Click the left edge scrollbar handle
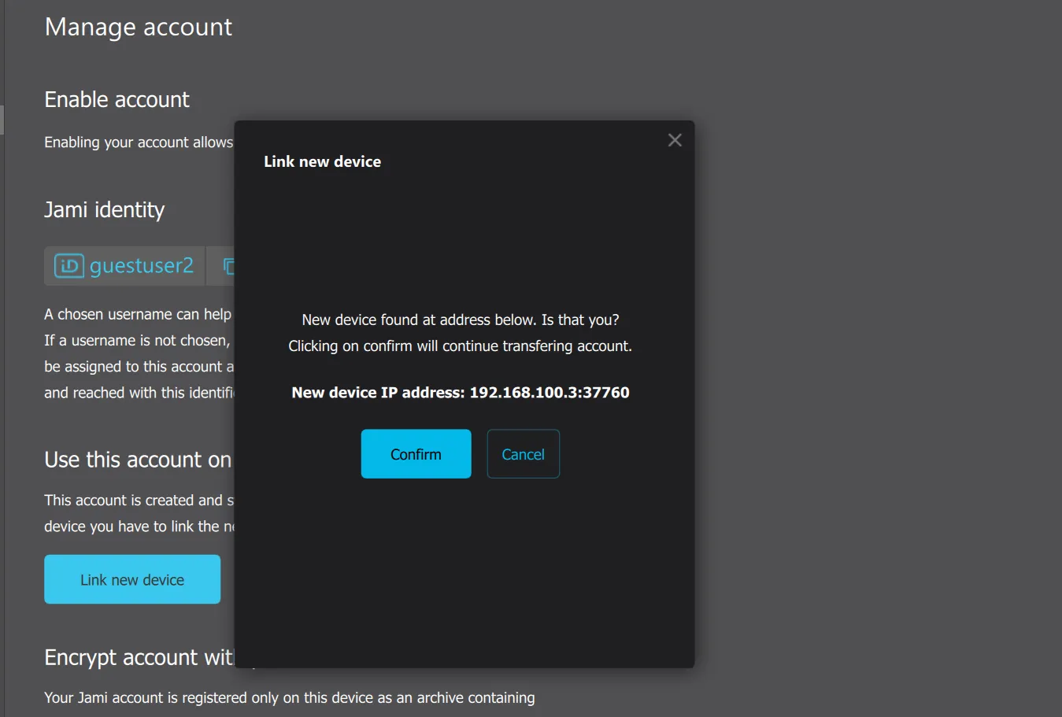This screenshot has height=717, width=1062. [x=2, y=120]
